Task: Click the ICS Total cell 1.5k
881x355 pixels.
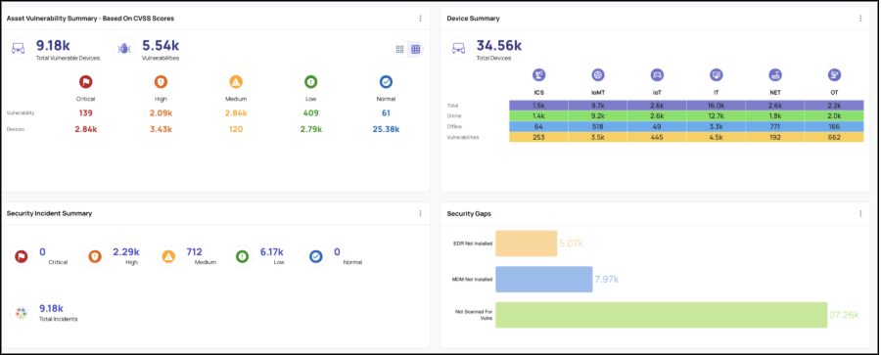Action: tap(538, 106)
